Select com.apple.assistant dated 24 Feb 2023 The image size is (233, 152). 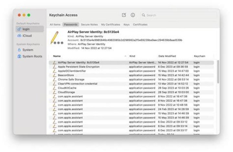131,109
